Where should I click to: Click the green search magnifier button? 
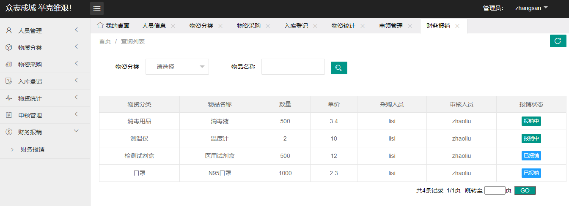tap(339, 68)
